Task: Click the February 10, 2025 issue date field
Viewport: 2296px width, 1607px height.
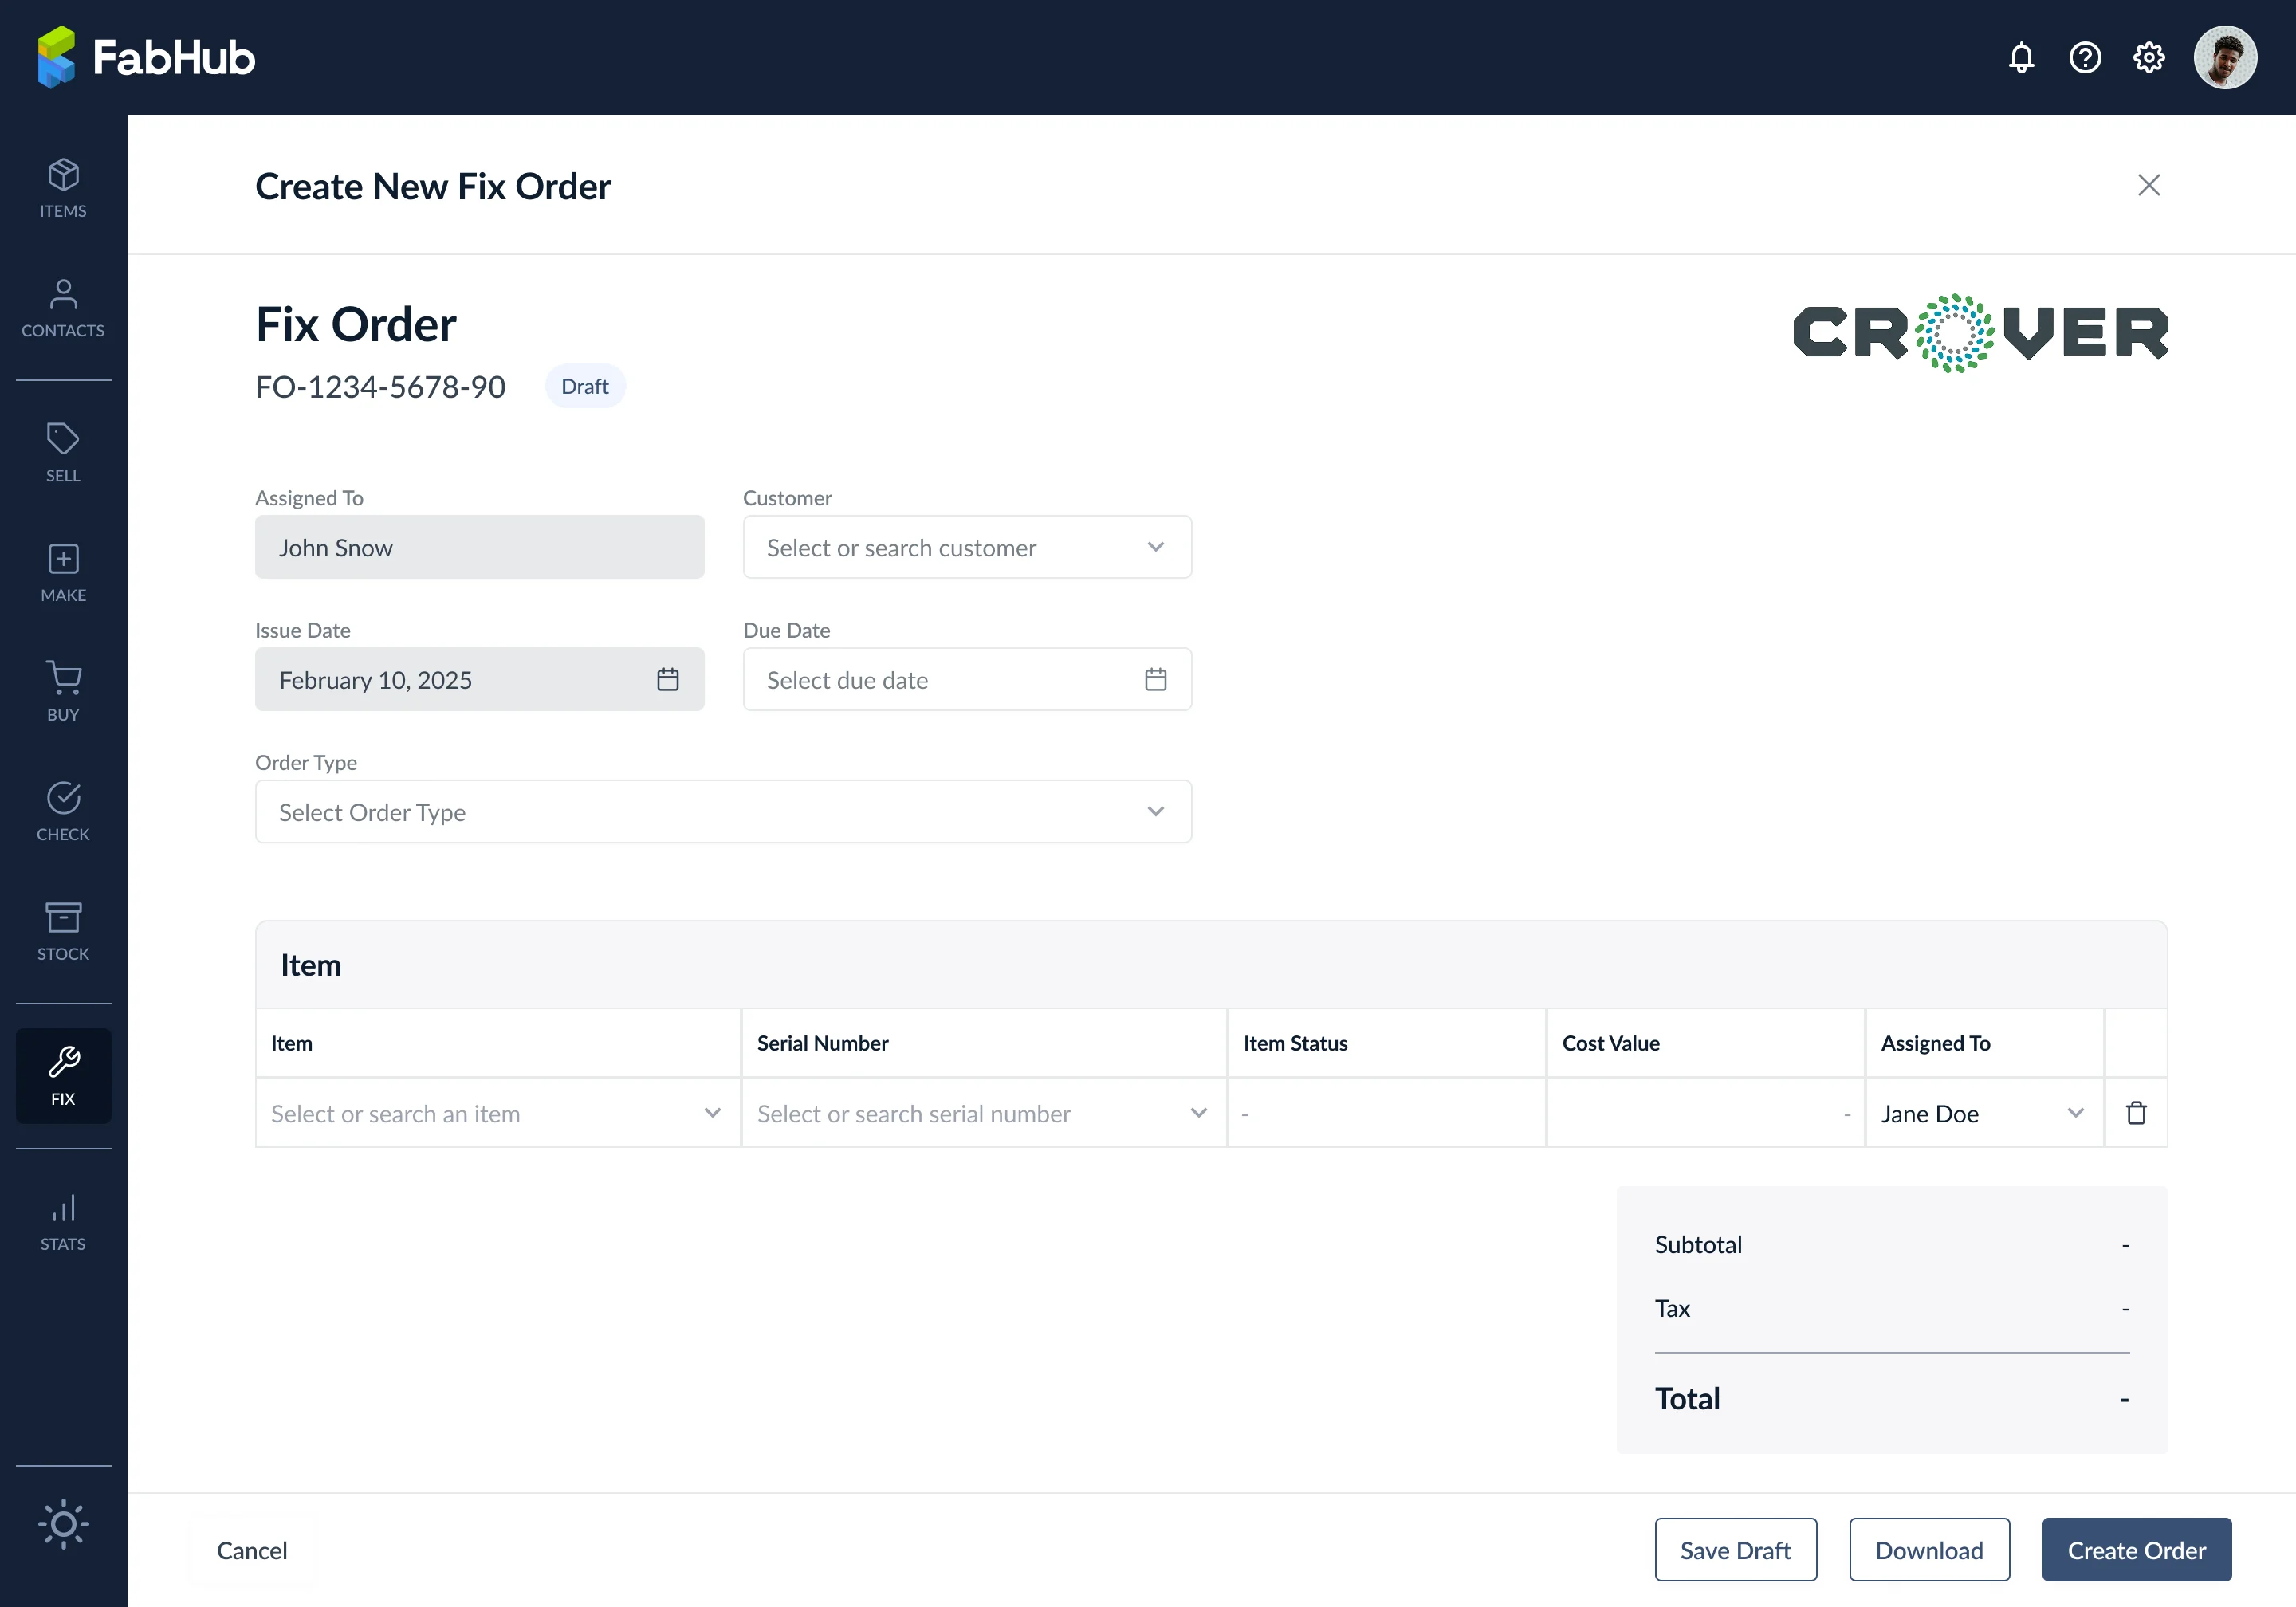Action: (x=479, y=679)
